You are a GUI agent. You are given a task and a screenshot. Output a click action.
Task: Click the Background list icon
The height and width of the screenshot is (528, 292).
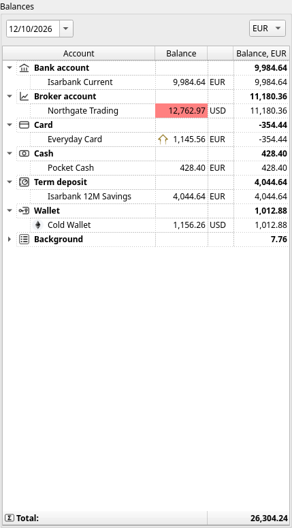[24, 240]
